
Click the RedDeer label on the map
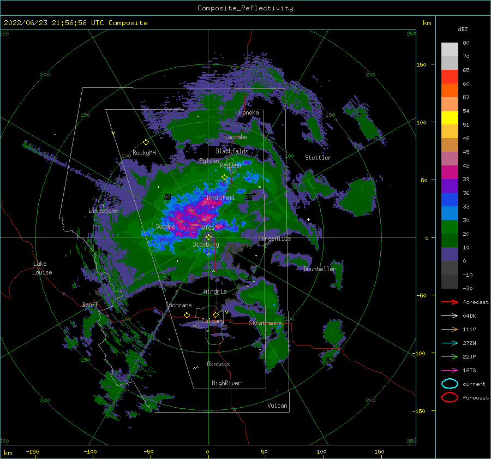(231, 165)
